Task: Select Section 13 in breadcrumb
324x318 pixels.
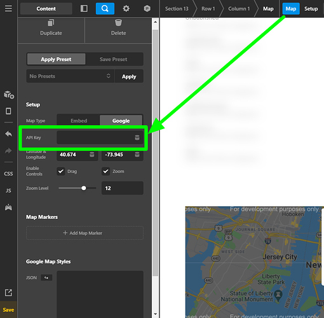Action: coord(177,9)
